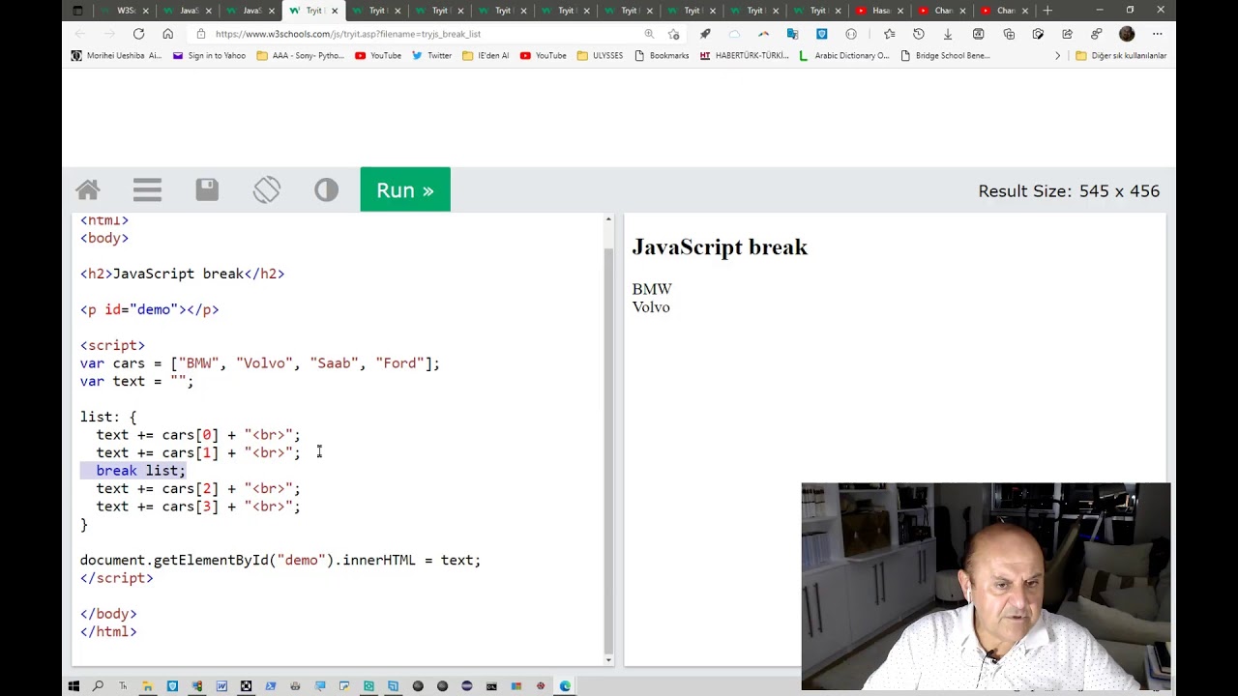Open the favorites star icon in toolbar
Viewport: 1238px width, 696px height.
tap(889, 34)
